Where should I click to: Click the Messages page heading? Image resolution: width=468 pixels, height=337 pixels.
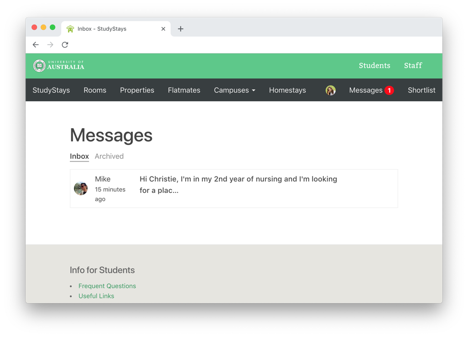click(x=111, y=135)
